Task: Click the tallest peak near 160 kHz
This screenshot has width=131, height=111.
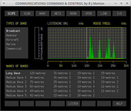Action: coord(90,44)
